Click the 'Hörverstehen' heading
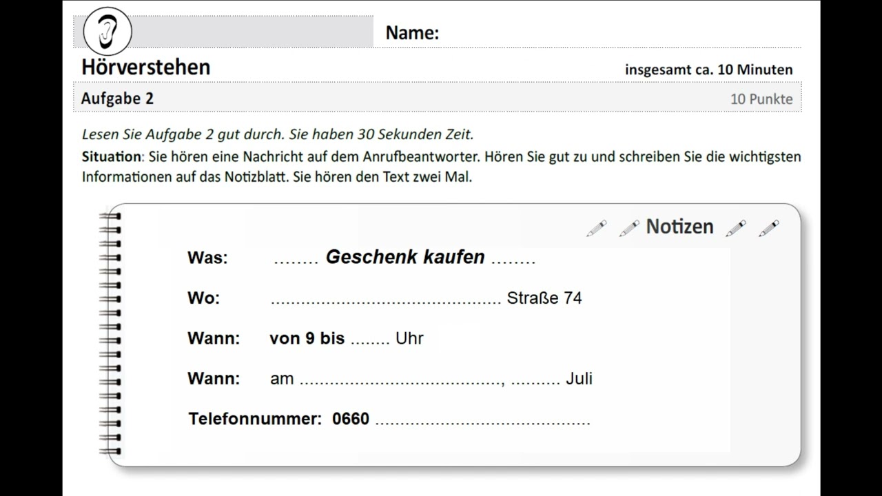Image resolution: width=882 pixels, height=496 pixels. pos(146,68)
